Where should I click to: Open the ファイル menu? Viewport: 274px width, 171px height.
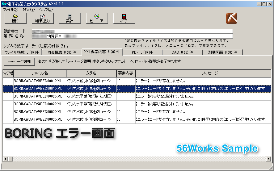point(11,10)
